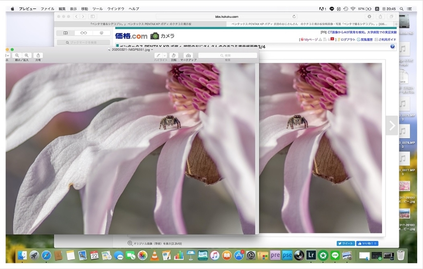Open the Apple menu
This screenshot has height=269, width=423.
[12, 9]
